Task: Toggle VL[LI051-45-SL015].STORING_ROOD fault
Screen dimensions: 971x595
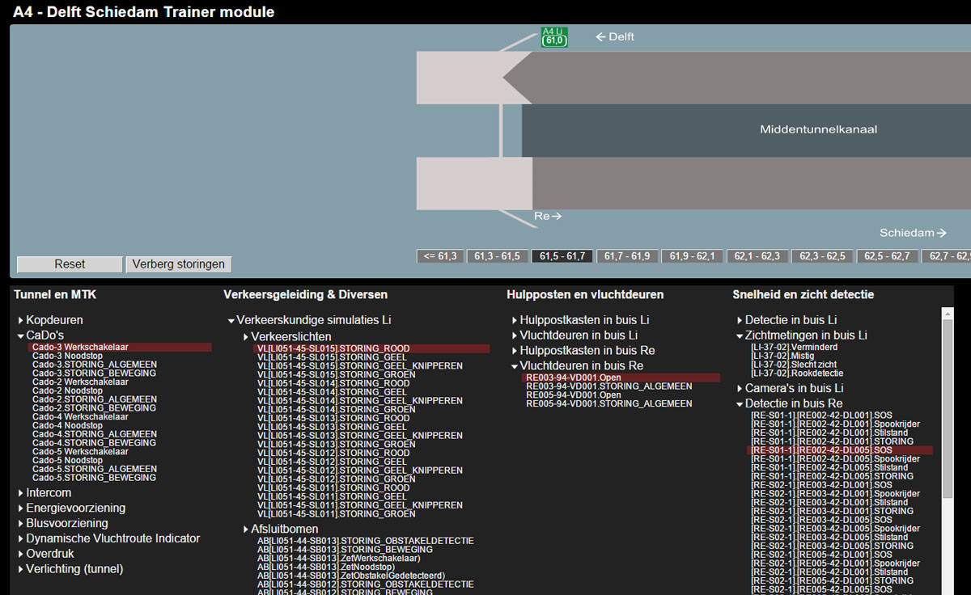Action: tap(333, 349)
